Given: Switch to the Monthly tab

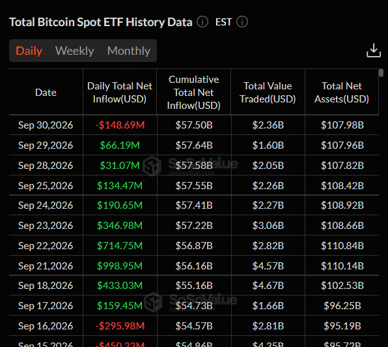Looking at the screenshot, I should tap(129, 51).
